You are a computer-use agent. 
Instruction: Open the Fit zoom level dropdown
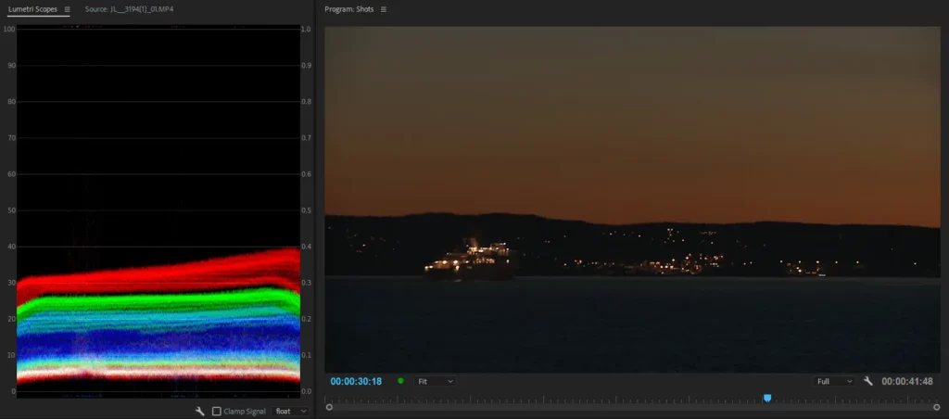[x=436, y=382]
